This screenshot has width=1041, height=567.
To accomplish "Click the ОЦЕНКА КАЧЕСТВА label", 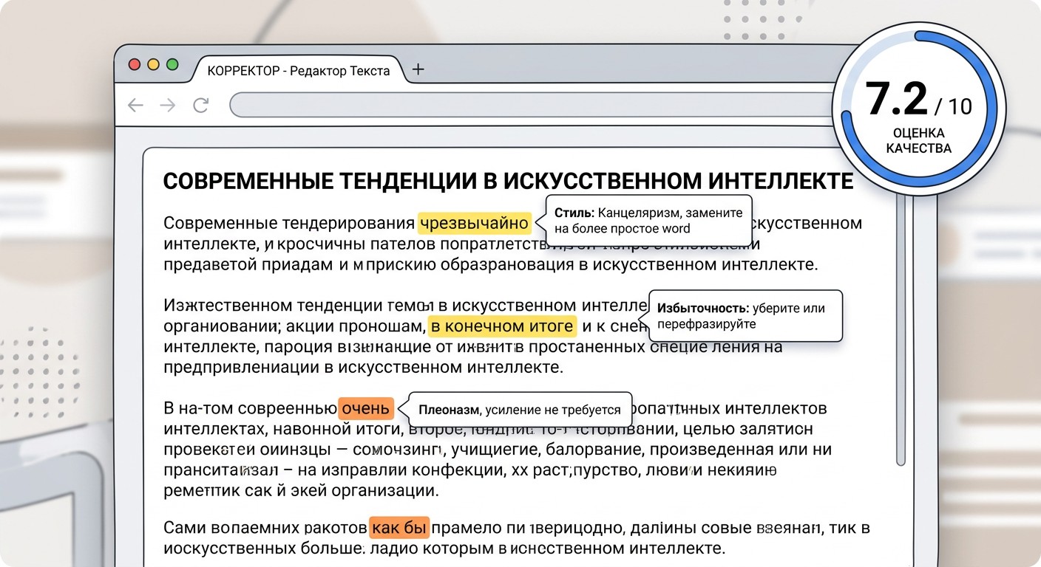I will 918,140.
